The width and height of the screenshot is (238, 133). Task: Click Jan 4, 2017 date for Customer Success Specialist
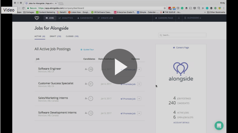[x=106, y=84]
